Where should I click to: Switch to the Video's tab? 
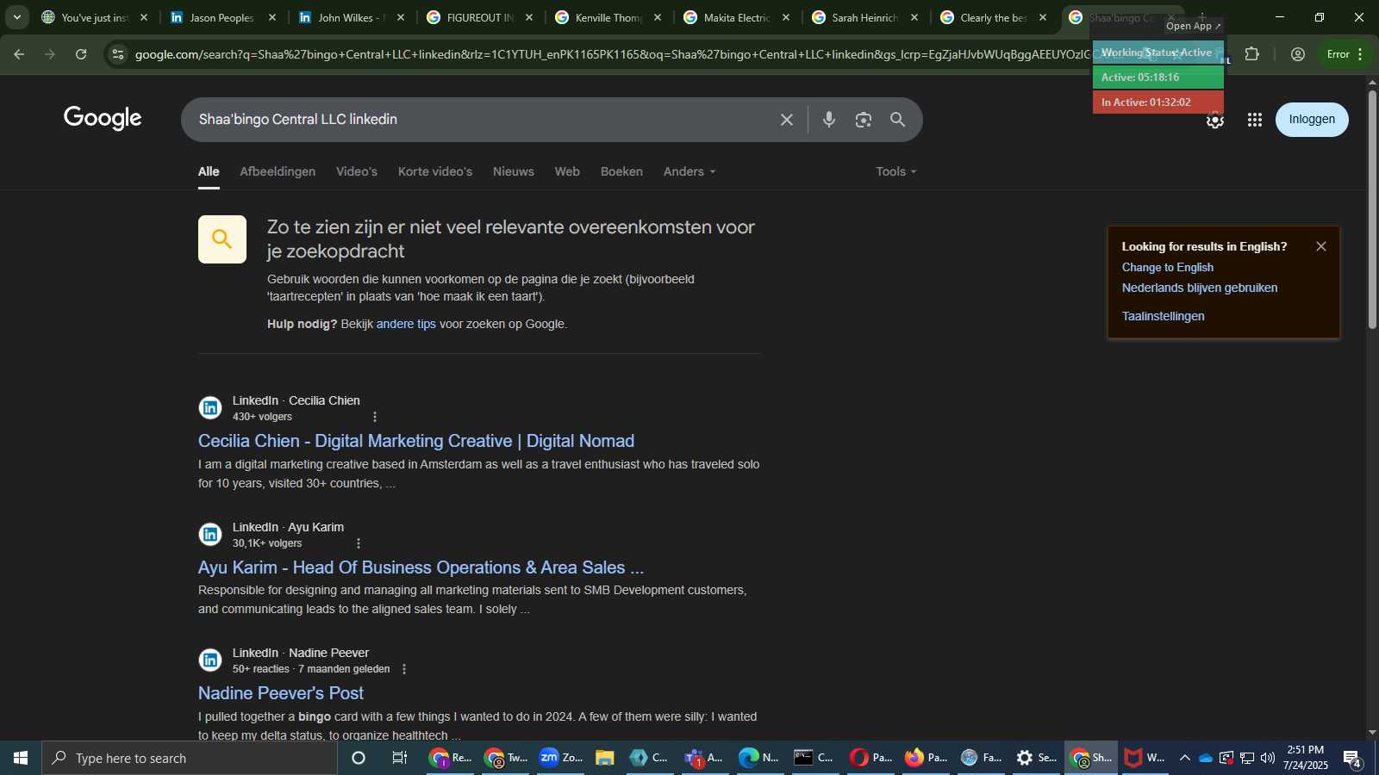[x=357, y=171]
